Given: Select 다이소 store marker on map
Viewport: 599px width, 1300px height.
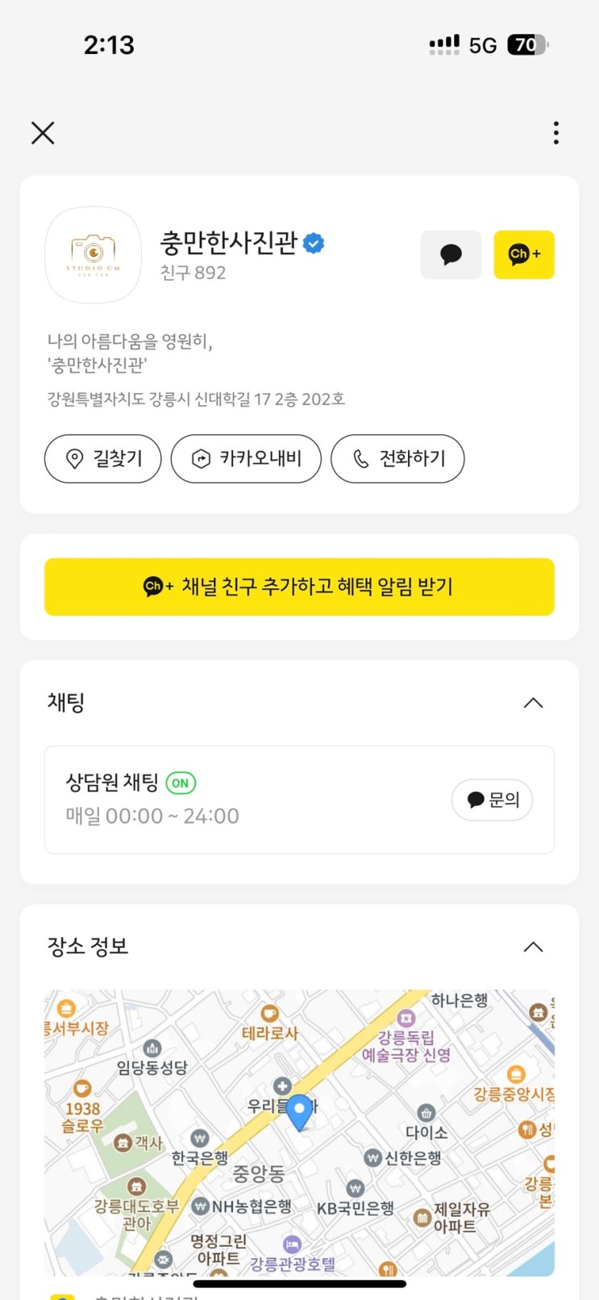Looking at the screenshot, I should coord(426,1114).
